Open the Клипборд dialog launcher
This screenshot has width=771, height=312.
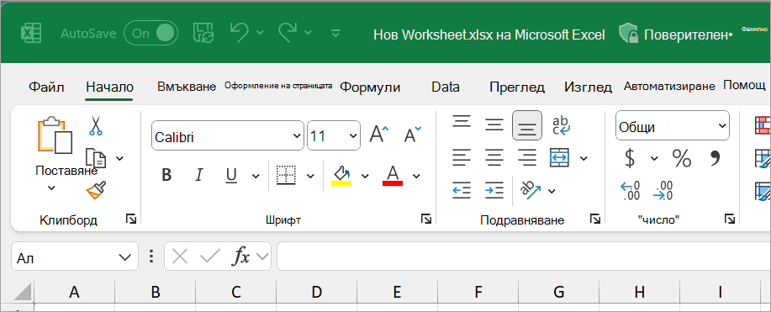tap(131, 219)
